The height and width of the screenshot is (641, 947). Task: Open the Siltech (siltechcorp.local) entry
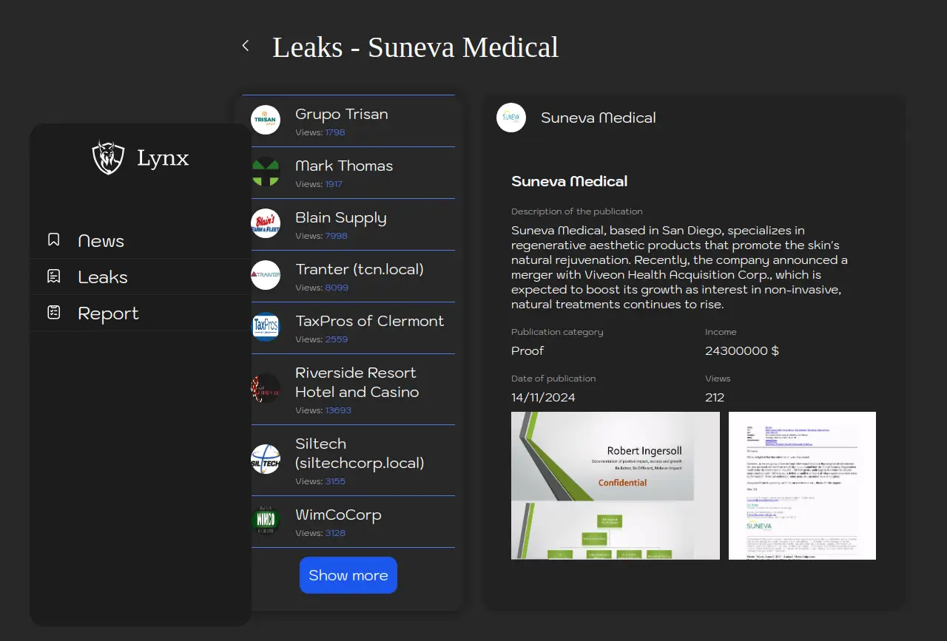359,454
